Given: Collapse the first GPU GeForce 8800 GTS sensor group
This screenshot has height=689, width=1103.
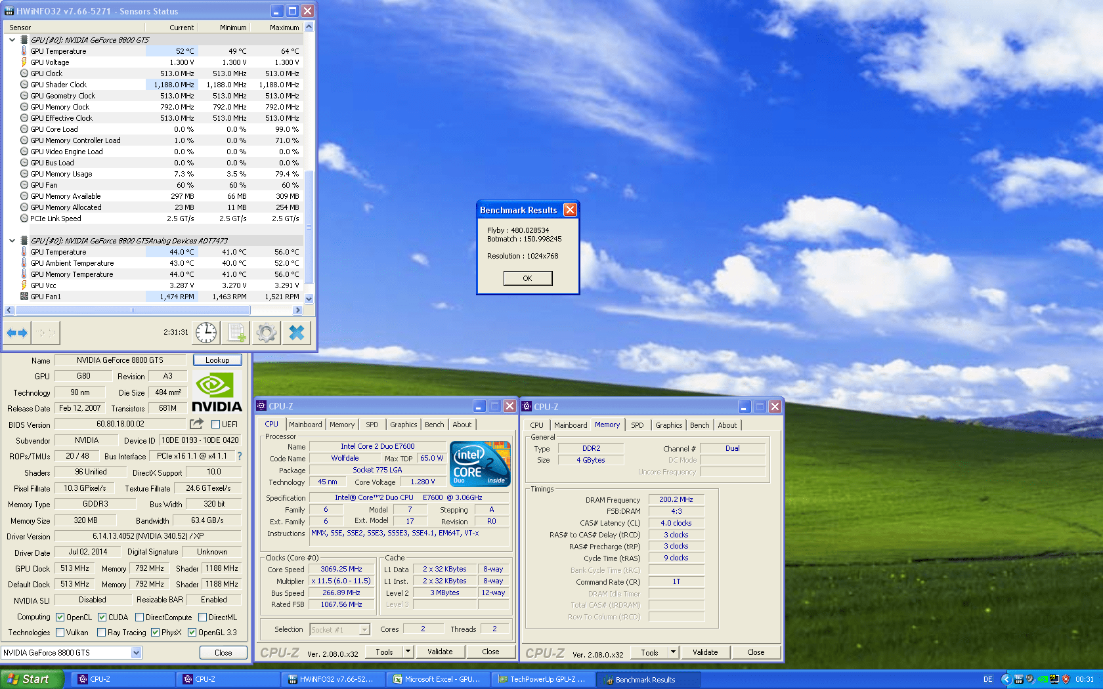Looking at the screenshot, I should tap(12, 40).
